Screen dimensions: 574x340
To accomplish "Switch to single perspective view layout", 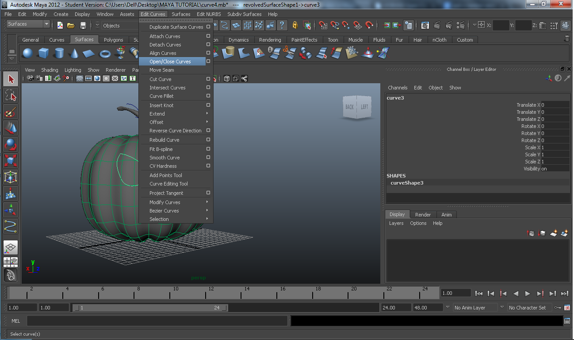I will [x=11, y=247].
